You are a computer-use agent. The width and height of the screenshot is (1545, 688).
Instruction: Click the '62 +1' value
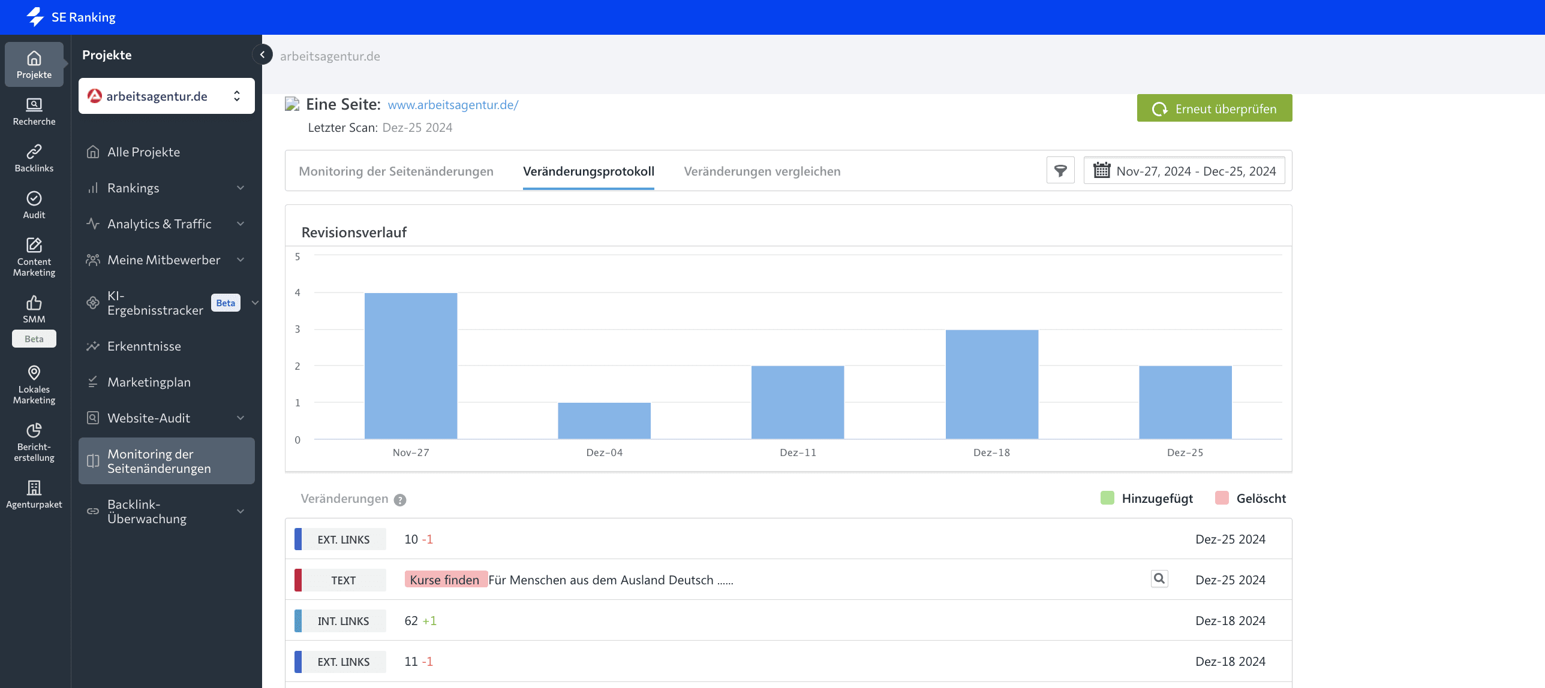click(x=420, y=621)
